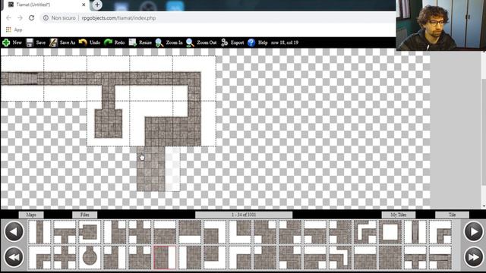Select the enclosed square room tile in the top row
486x273 pixels.
click(x=90, y=232)
